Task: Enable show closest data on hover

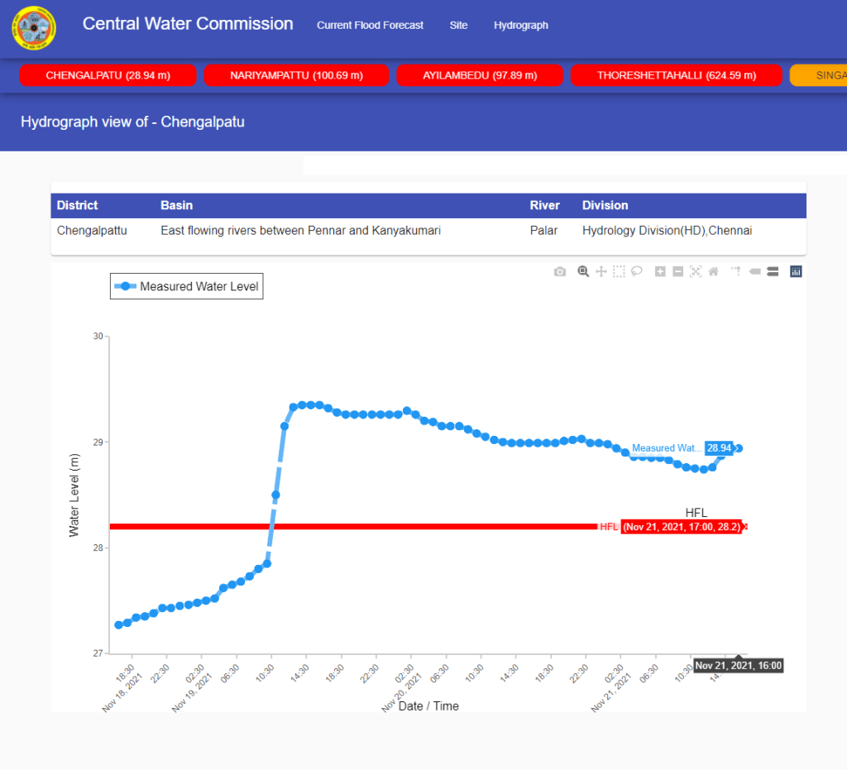Action: [754, 271]
